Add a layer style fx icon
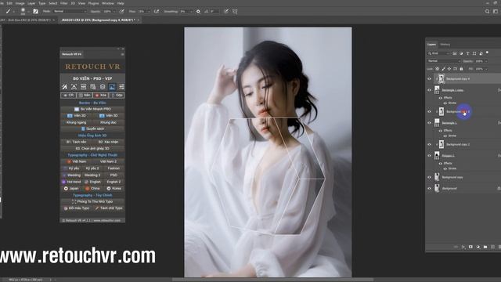Viewport: 501px width, 282px height. (463, 247)
